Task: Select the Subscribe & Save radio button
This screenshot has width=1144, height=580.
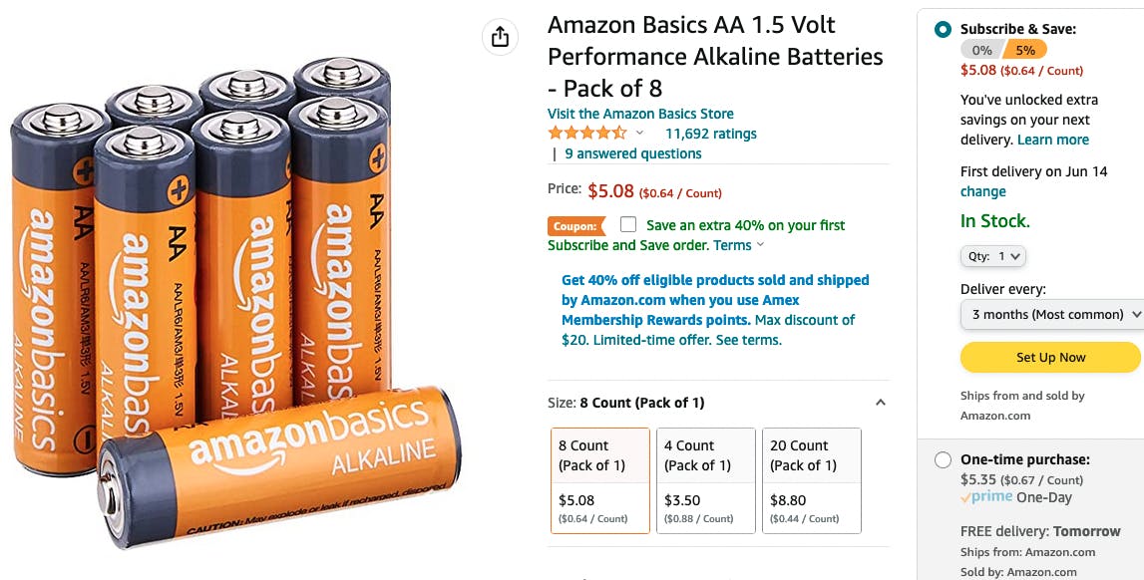Action: coord(943,30)
